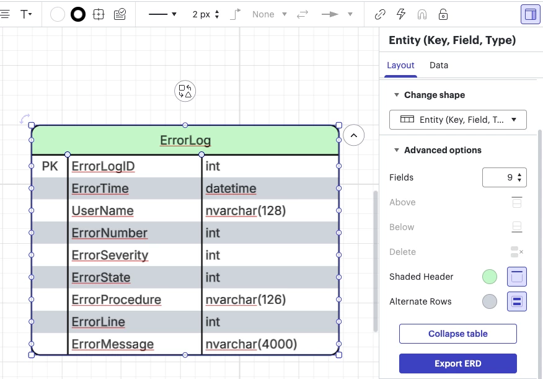Click the ErrorLogID field cell
The height and width of the screenshot is (379, 543).
(x=135, y=166)
